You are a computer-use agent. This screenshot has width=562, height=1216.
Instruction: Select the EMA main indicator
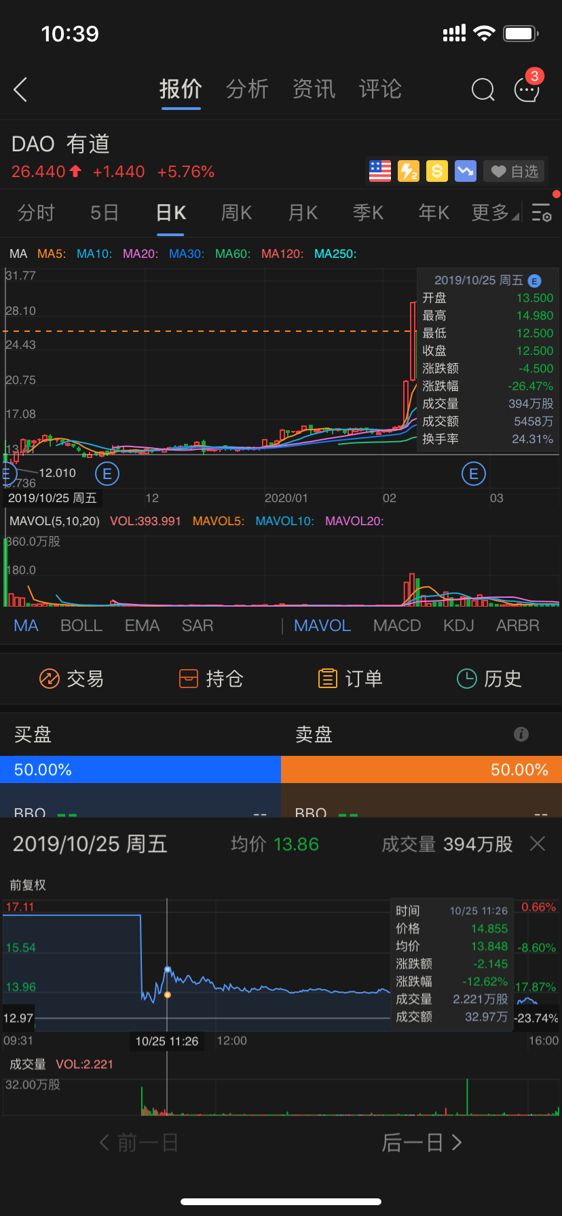[x=142, y=626]
